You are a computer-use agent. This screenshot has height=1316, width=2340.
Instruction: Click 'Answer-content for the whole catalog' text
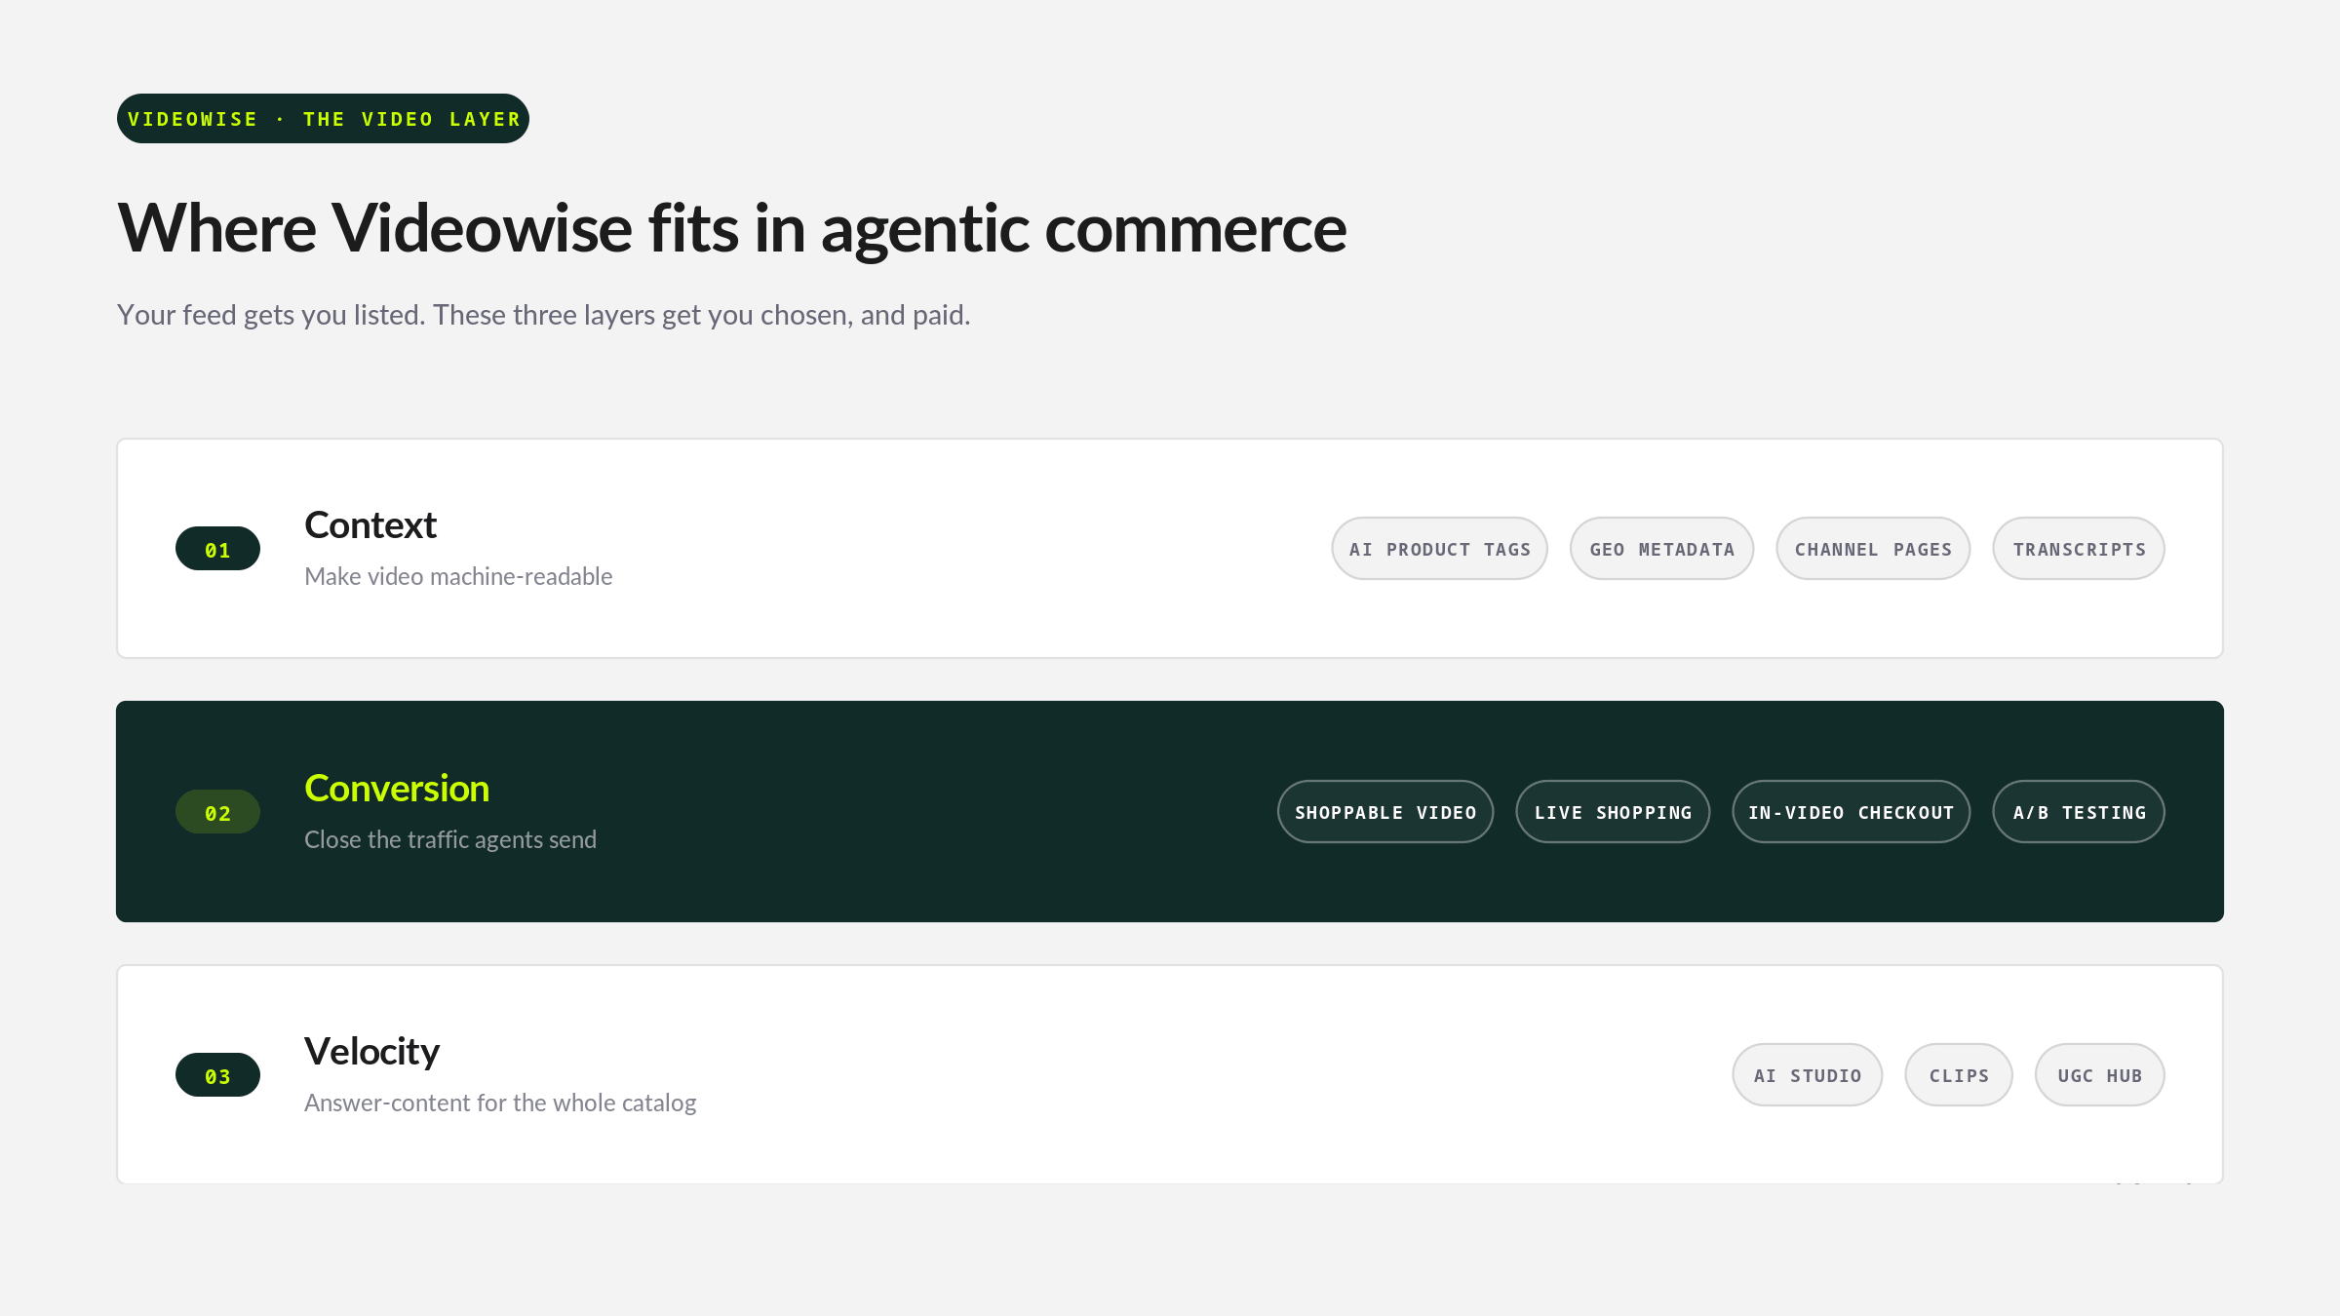click(500, 1103)
